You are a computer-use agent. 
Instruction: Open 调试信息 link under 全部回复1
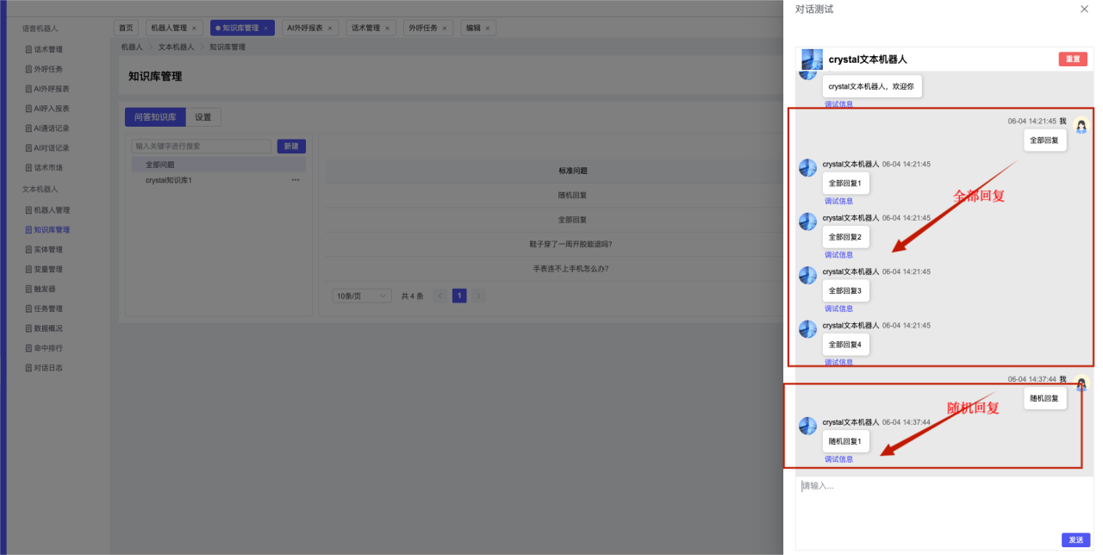(x=838, y=201)
